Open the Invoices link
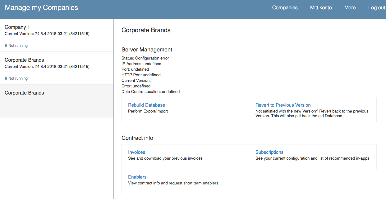Image resolution: width=386 pixels, height=199 pixels. [x=136, y=152]
